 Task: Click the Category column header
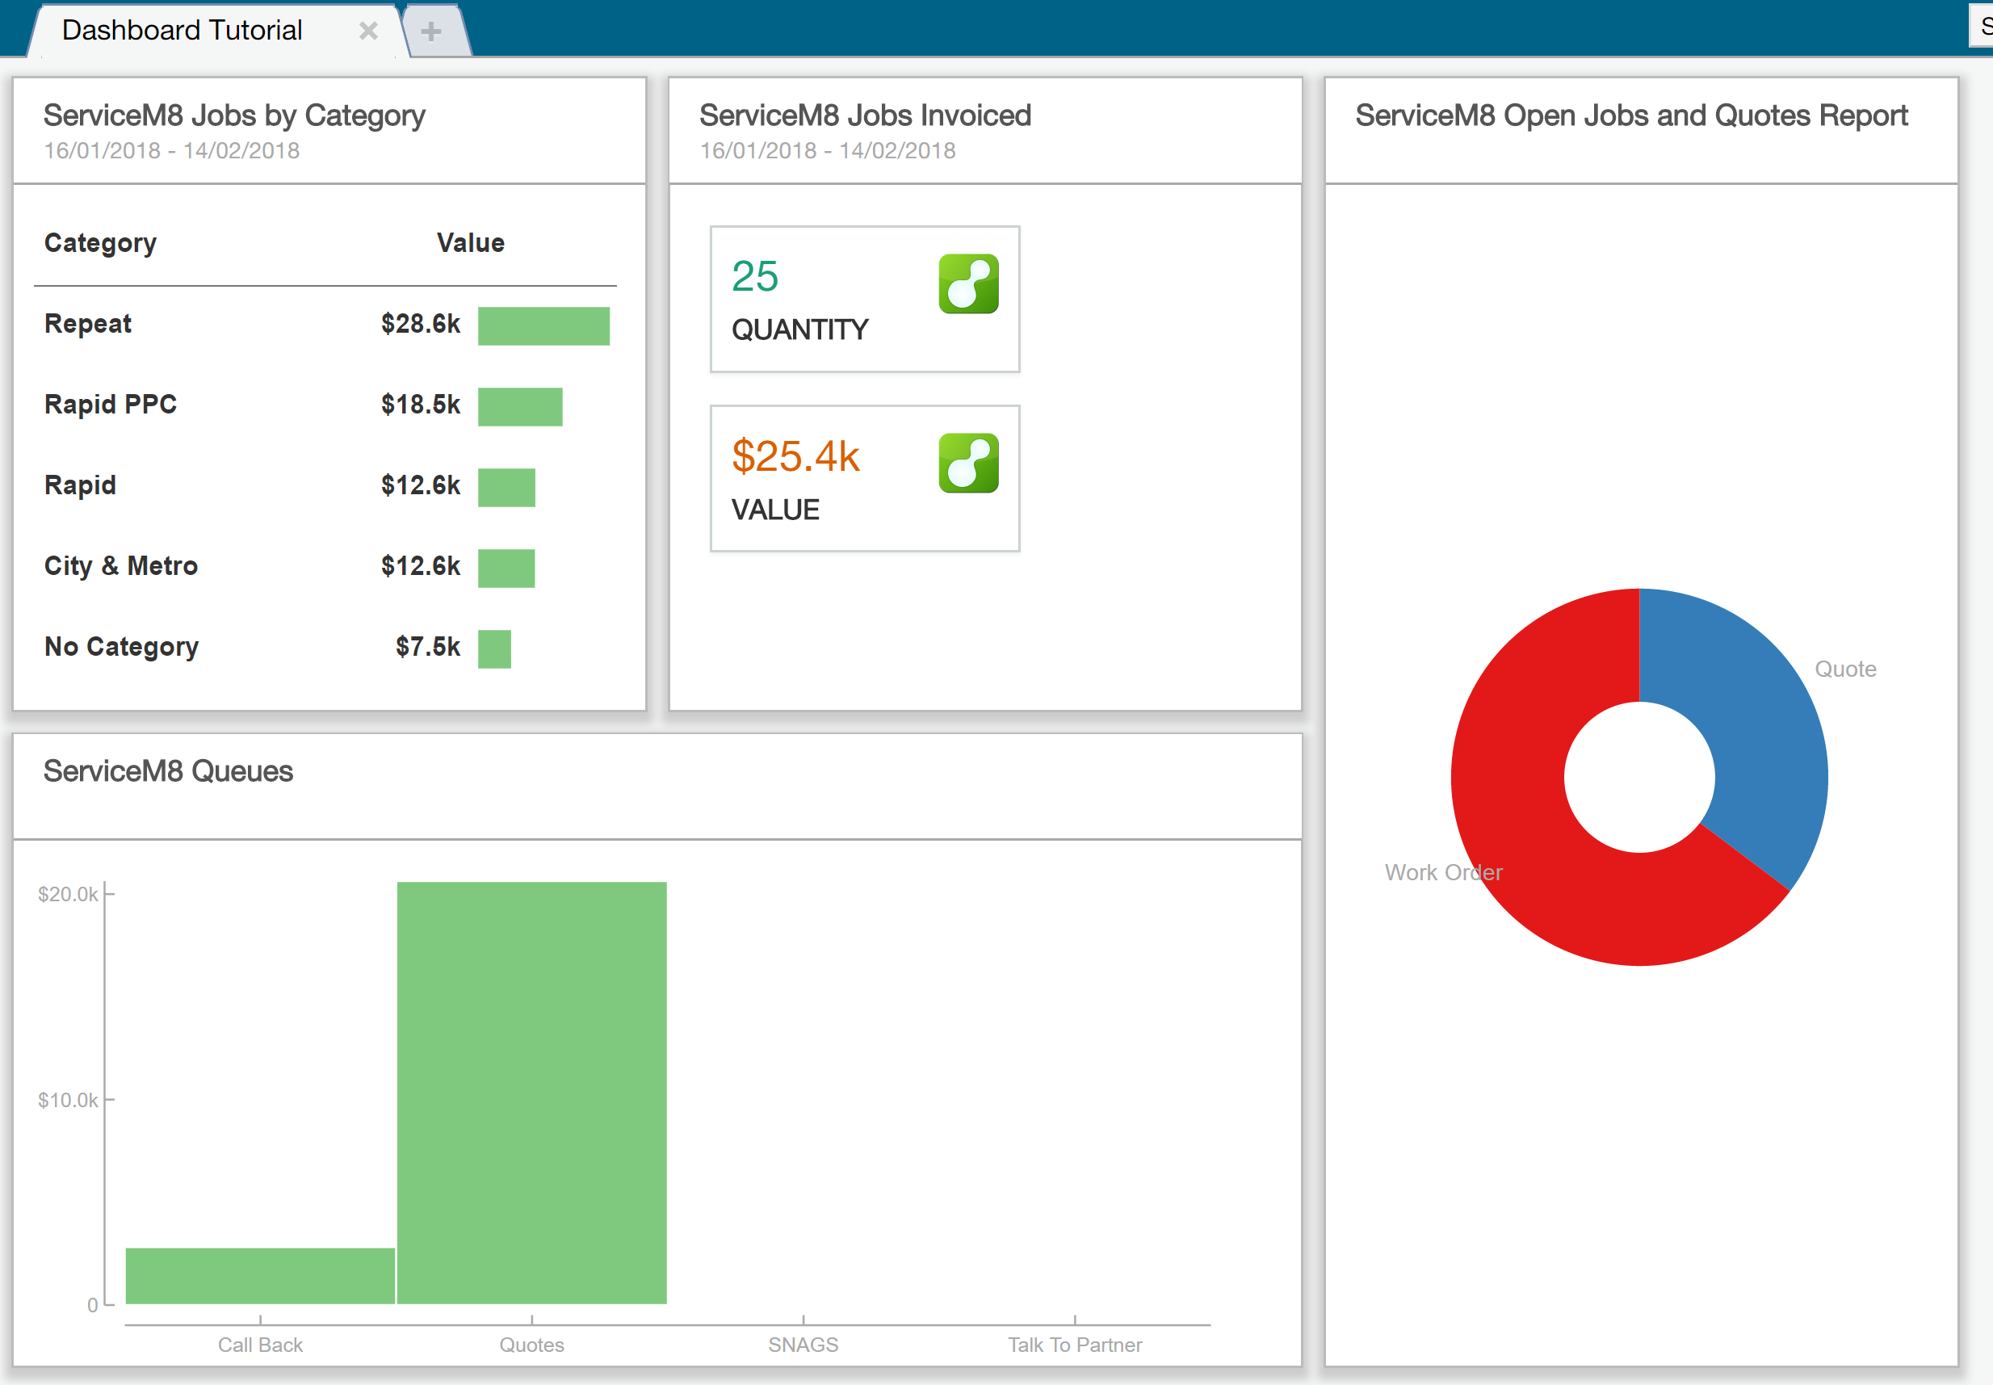(x=100, y=243)
